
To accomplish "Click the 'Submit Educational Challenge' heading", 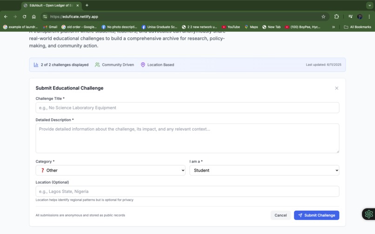I will coord(69,88).
